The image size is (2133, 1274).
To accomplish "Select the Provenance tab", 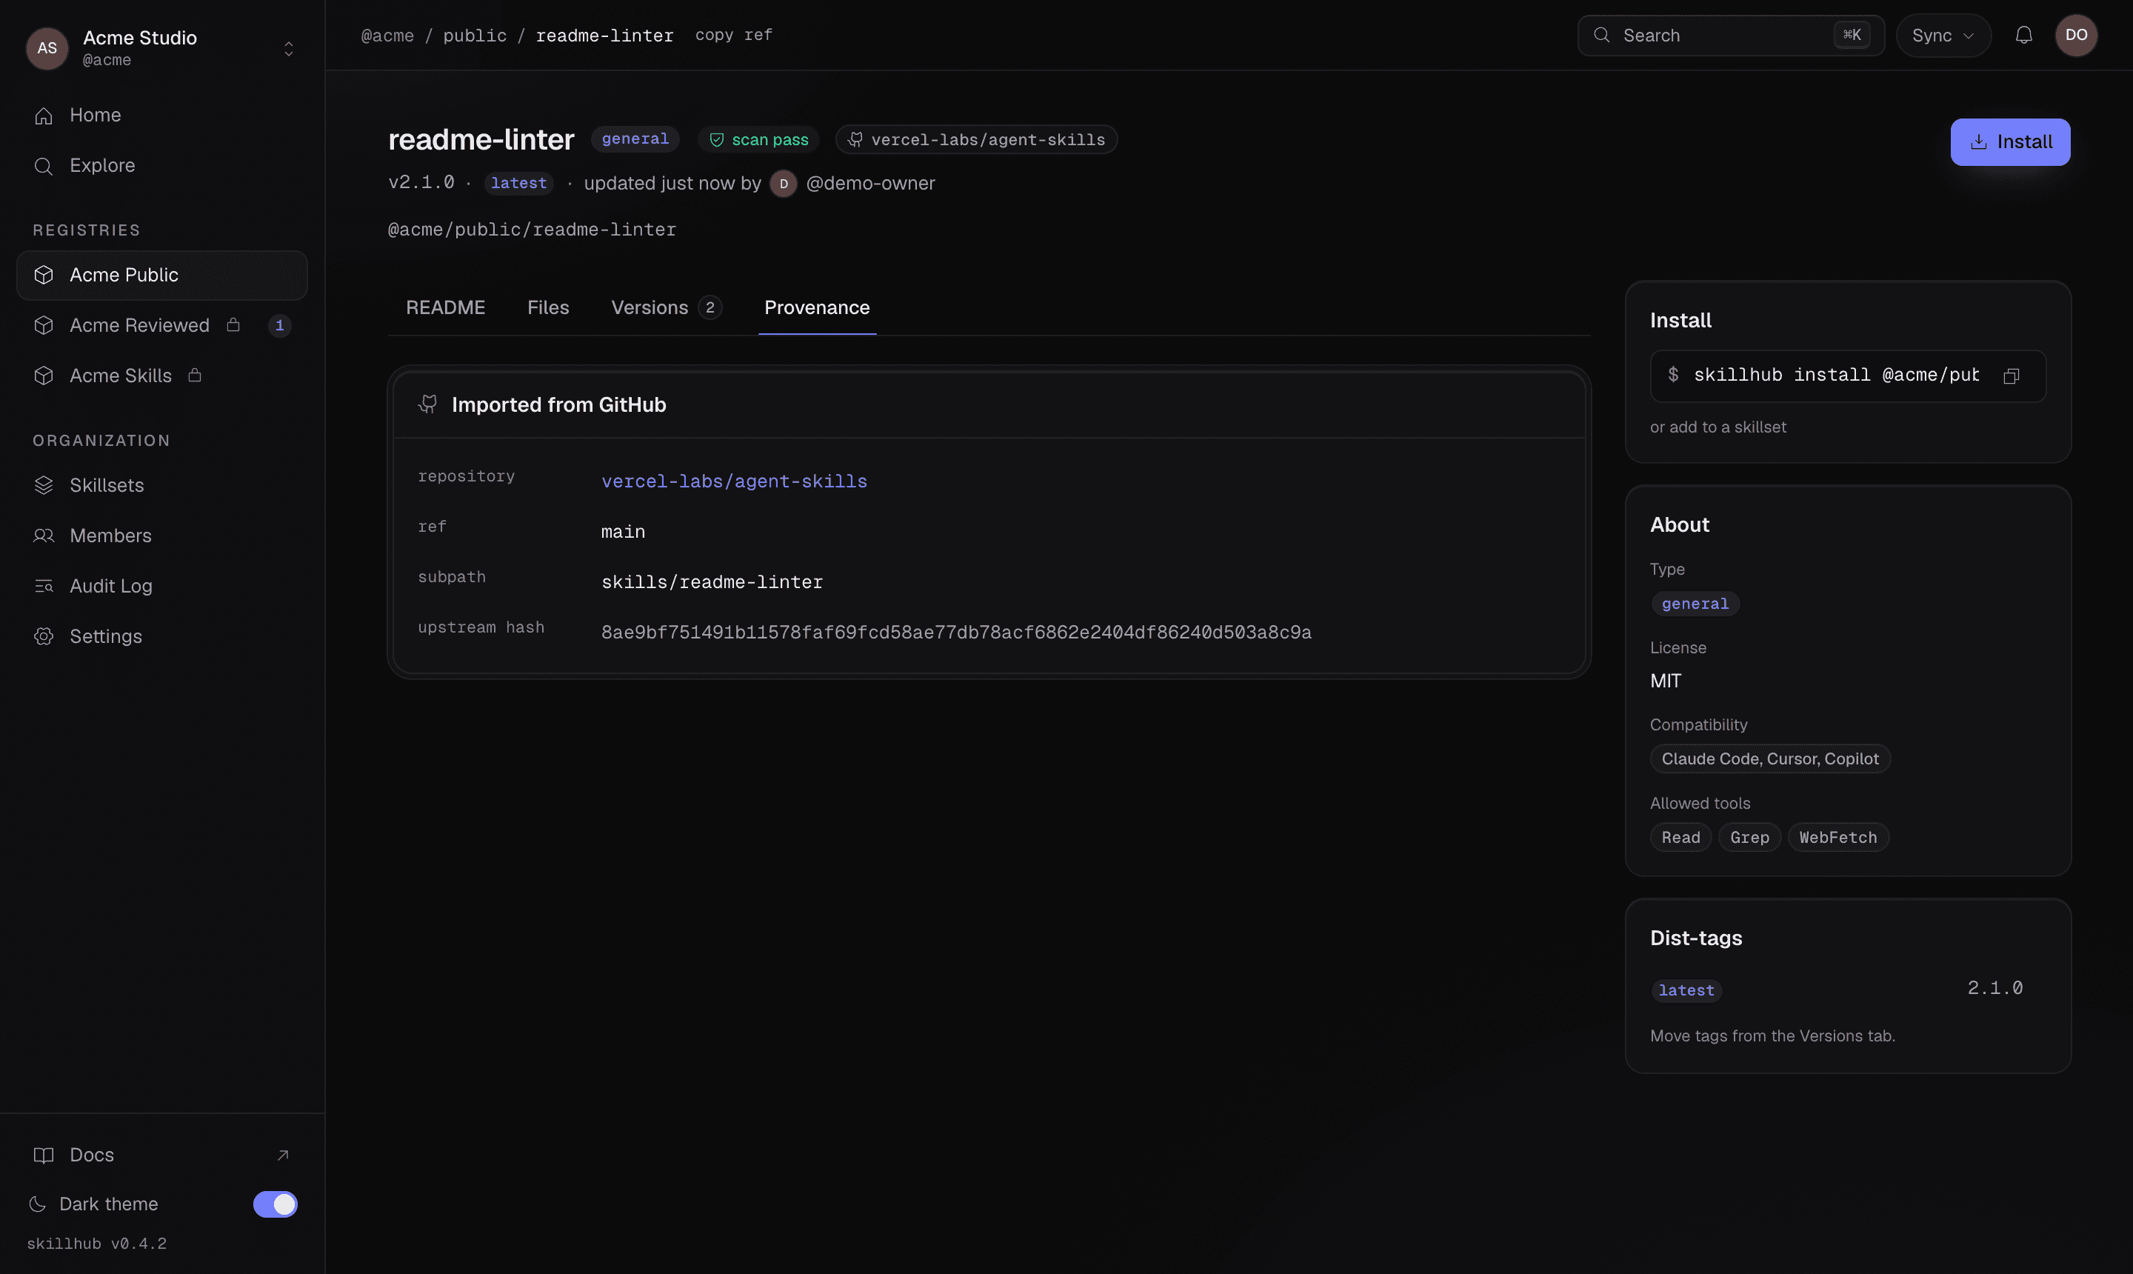I will (816, 307).
